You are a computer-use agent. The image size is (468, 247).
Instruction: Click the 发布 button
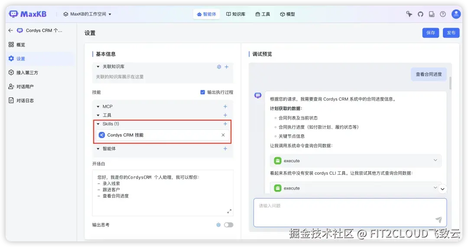(x=451, y=33)
